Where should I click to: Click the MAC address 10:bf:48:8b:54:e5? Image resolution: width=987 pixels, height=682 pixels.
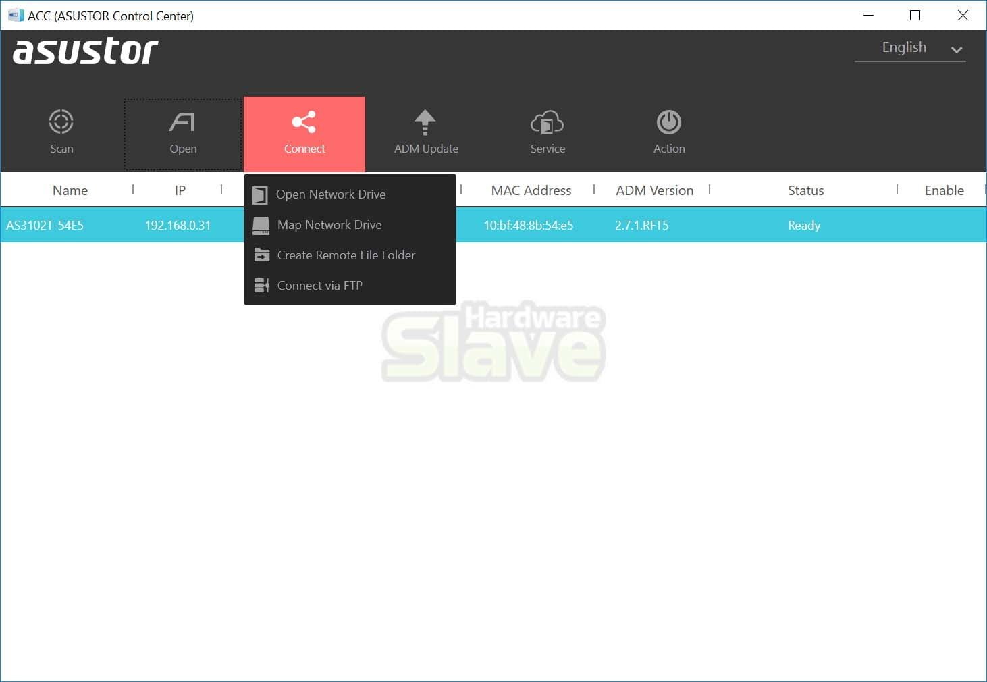point(529,226)
